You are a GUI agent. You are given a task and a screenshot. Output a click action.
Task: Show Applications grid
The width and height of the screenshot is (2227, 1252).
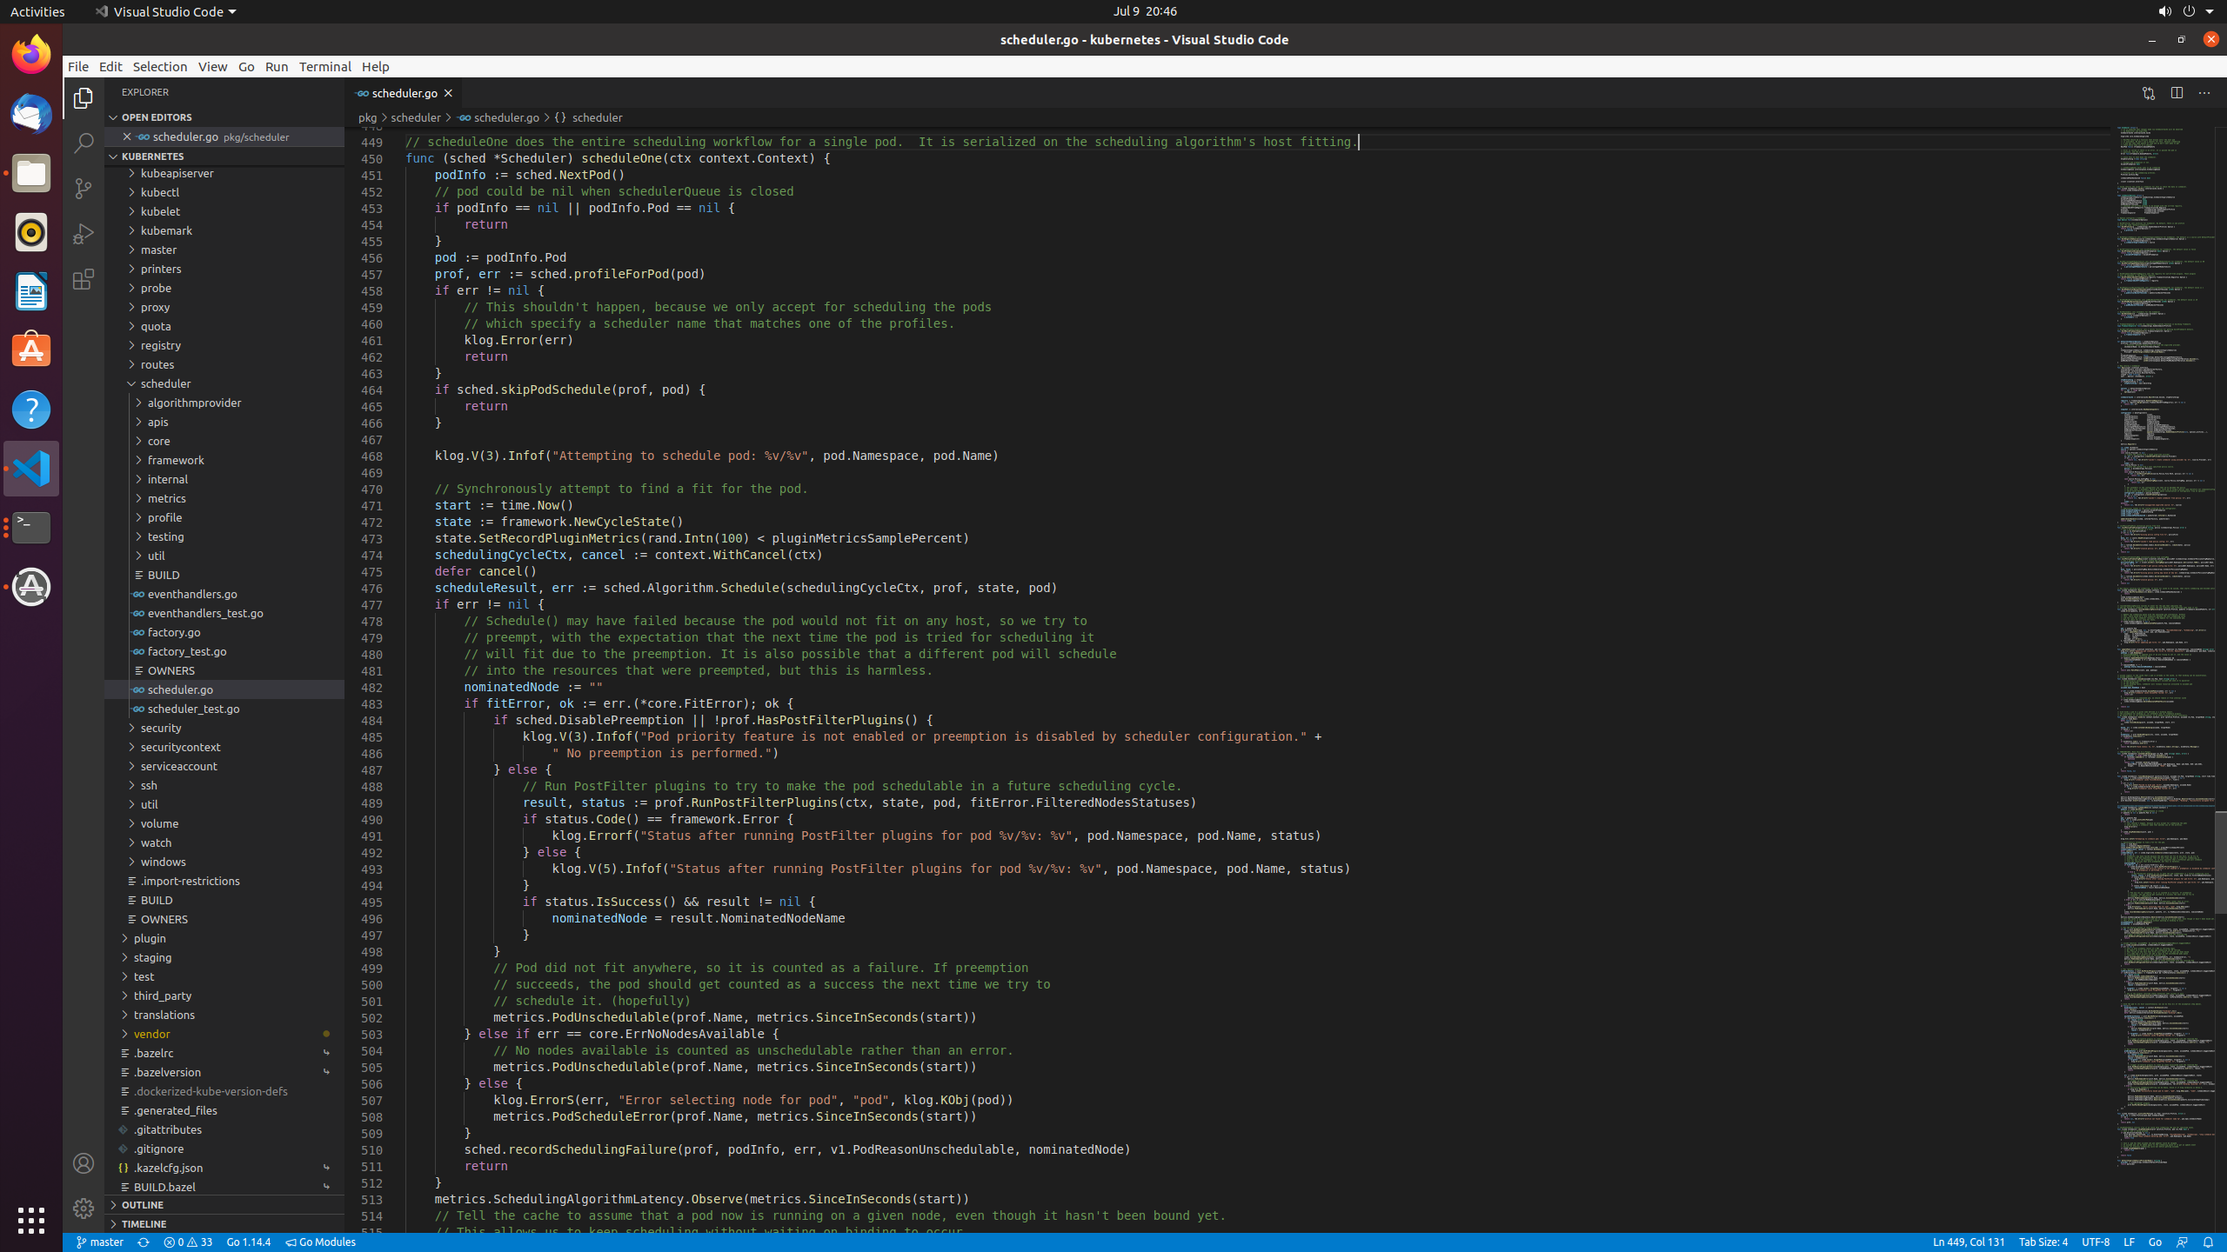(x=31, y=1221)
